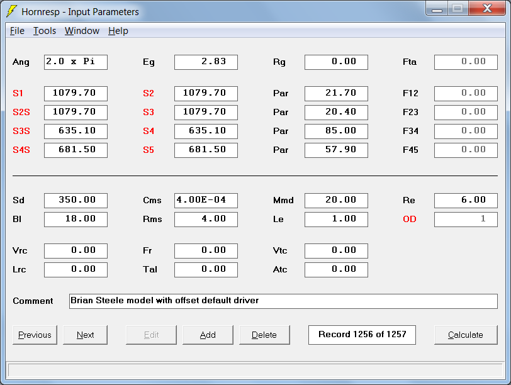This screenshot has width=511, height=385.
Task: Click the Sd field showing 350.00
Action: [76, 200]
